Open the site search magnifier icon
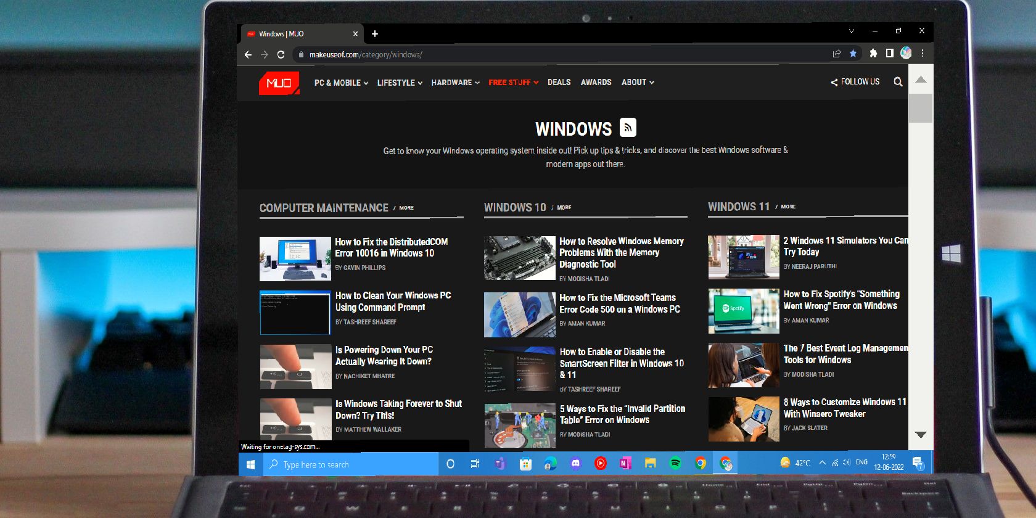Viewport: 1036px width, 518px height. pos(898,82)
